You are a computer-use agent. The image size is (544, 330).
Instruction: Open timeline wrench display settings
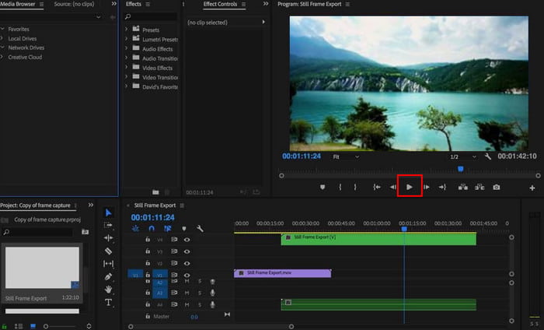pos(200,229)
